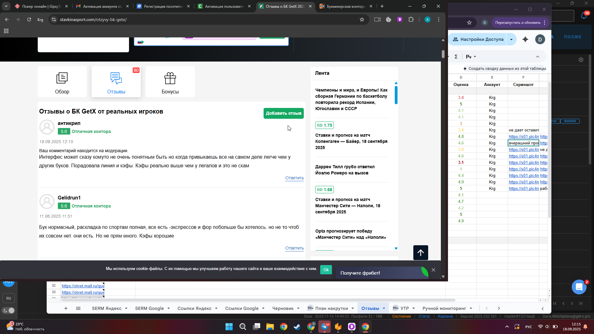Open the Ру input tools dropdown in Sheets
The width and height of the screenshot is (594, 334).
[471, 57]
